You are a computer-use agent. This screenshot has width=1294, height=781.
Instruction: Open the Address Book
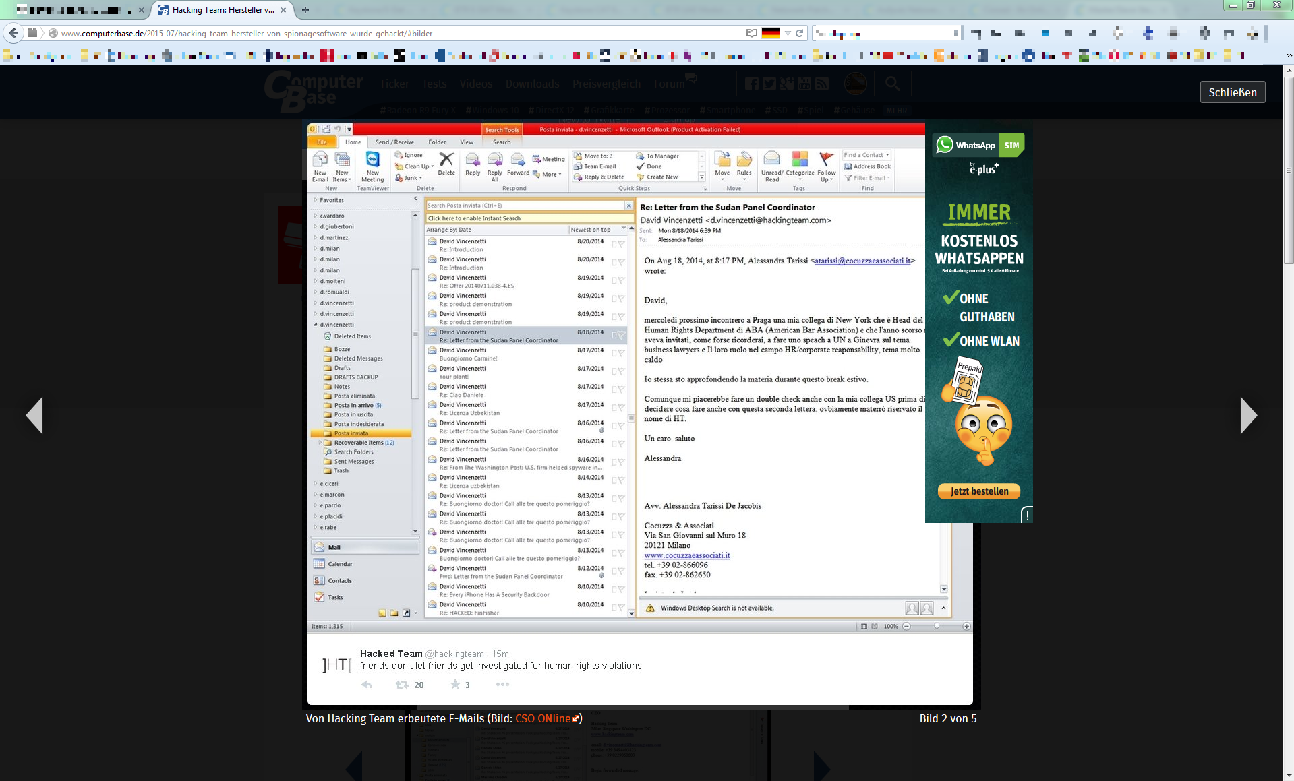867,166
